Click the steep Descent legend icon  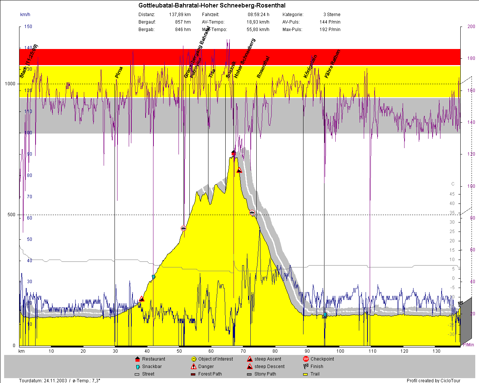pyautogui.click(x=250, y=367)
